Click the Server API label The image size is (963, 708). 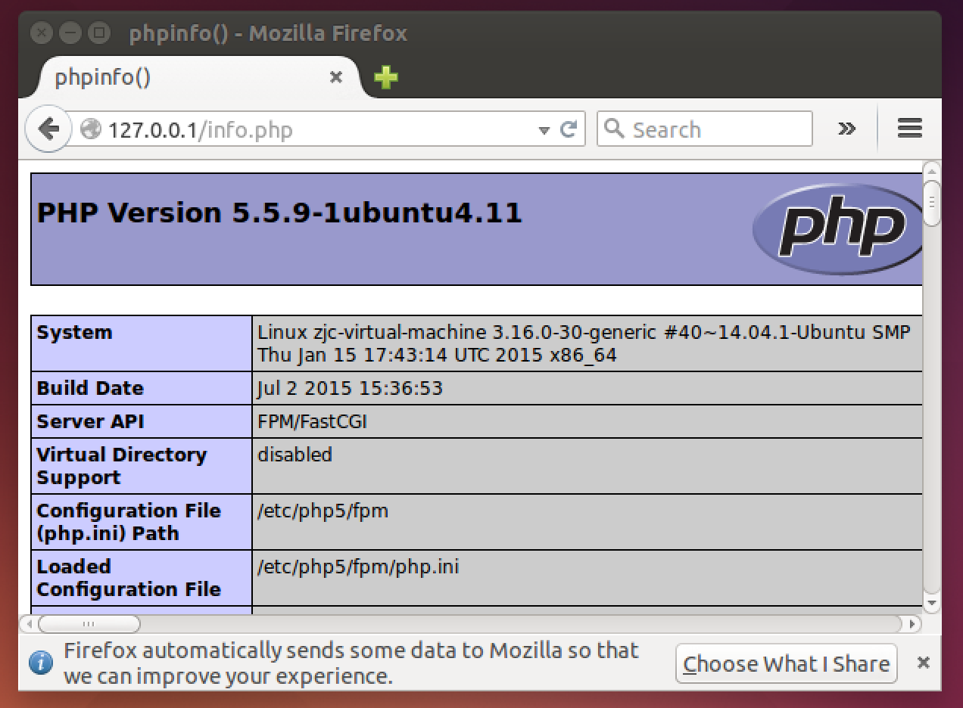[x=90, y=421]
